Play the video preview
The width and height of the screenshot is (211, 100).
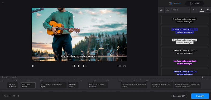[x=79, y=66]
